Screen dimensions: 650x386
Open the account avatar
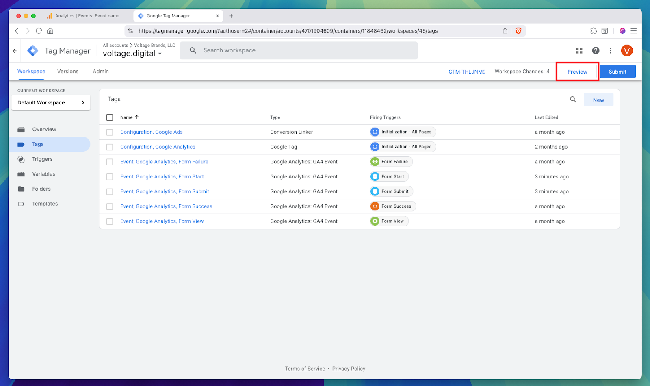pos(627,50)
